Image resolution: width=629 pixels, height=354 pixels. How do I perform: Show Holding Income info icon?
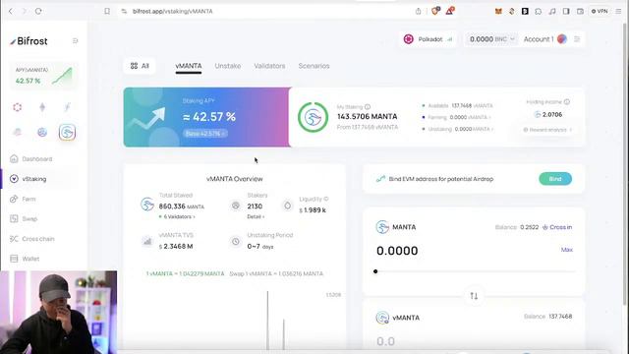[x=567, y=102]
